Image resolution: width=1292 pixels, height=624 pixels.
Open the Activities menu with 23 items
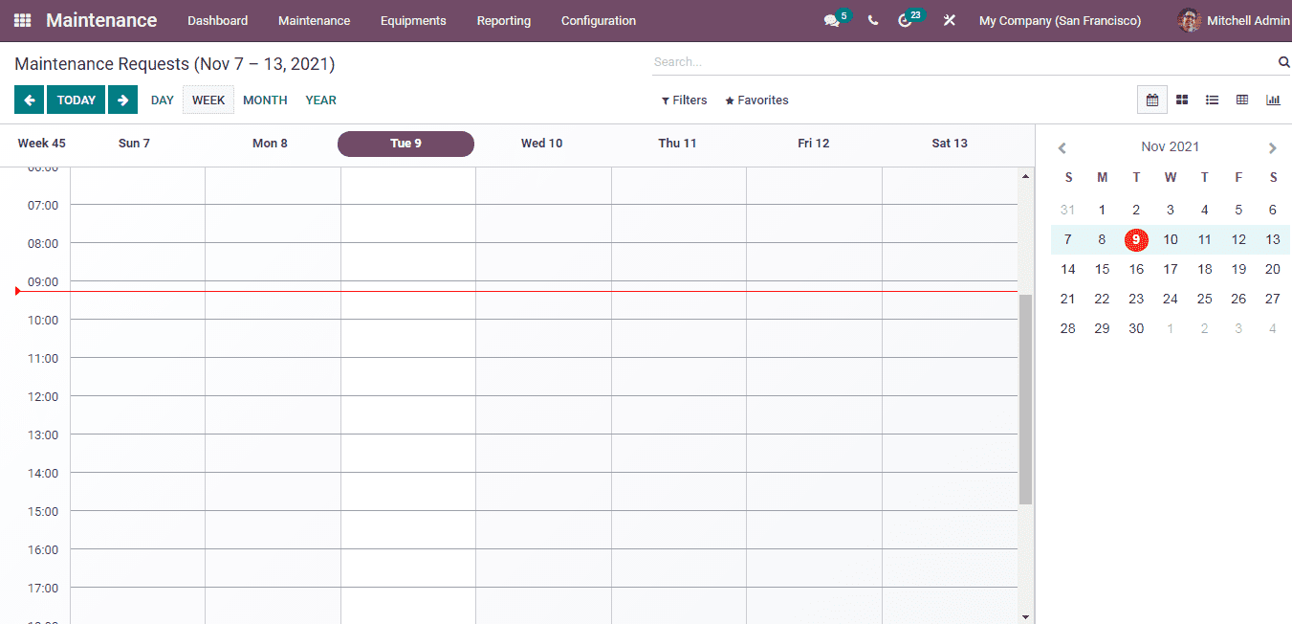(906, 19)
